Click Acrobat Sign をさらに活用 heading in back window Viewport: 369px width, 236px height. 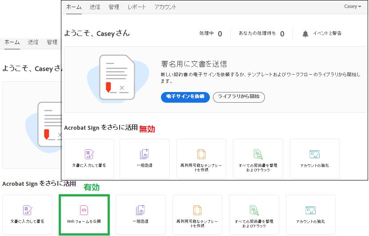39,184
